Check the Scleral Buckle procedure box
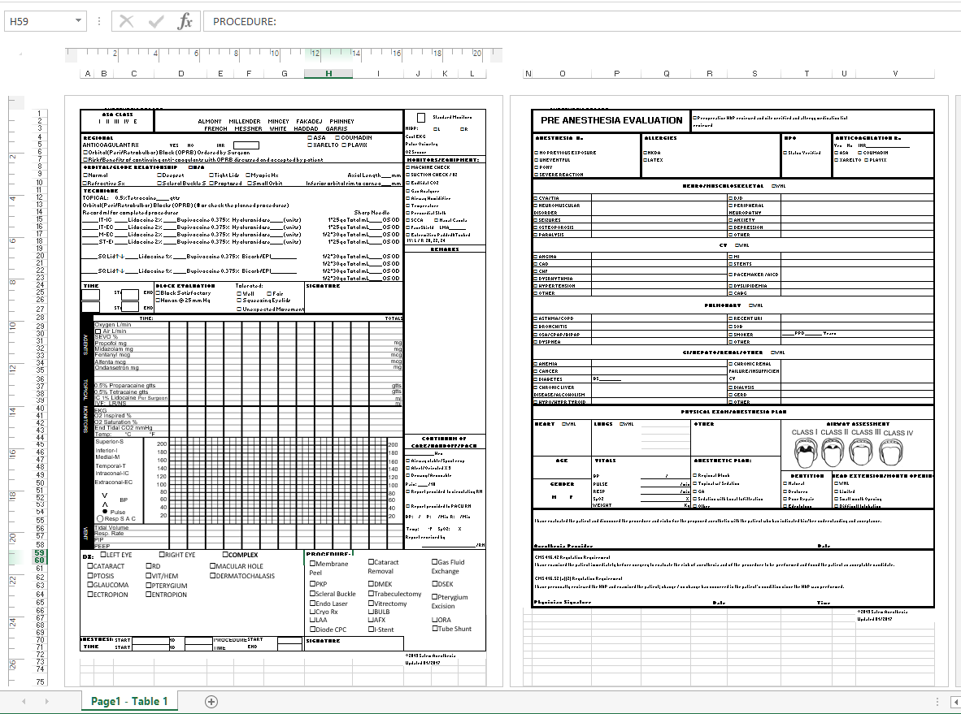The image size is (961, 714). [312, 593]
